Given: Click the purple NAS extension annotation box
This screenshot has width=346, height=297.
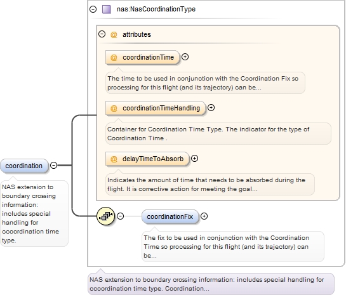Looking at the screenshot, I should [211, 284].
